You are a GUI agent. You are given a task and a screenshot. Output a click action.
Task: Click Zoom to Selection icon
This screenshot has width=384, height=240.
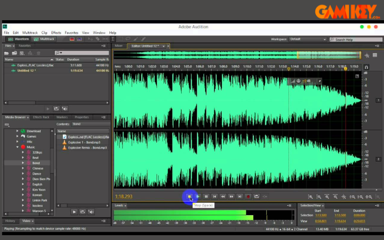369,197
